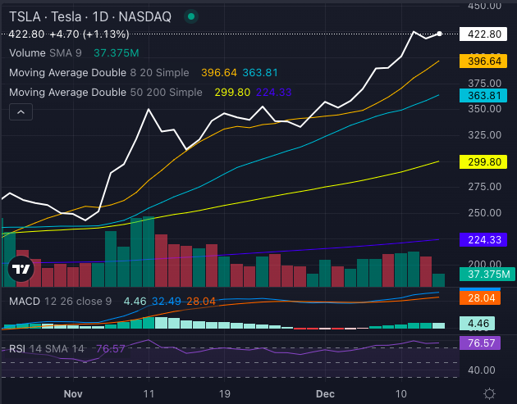Click the RSI 14 SMA indicator label
517x404 pixels.
tap(48, 348)
